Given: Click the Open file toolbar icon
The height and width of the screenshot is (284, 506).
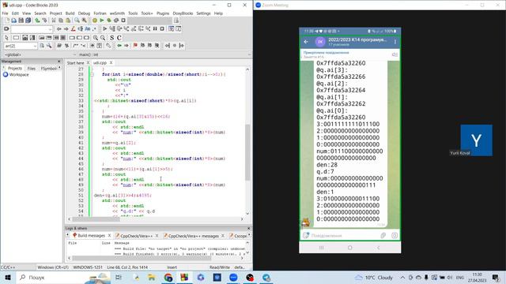Looking at the screenshot, I should [x=14, y=21].
